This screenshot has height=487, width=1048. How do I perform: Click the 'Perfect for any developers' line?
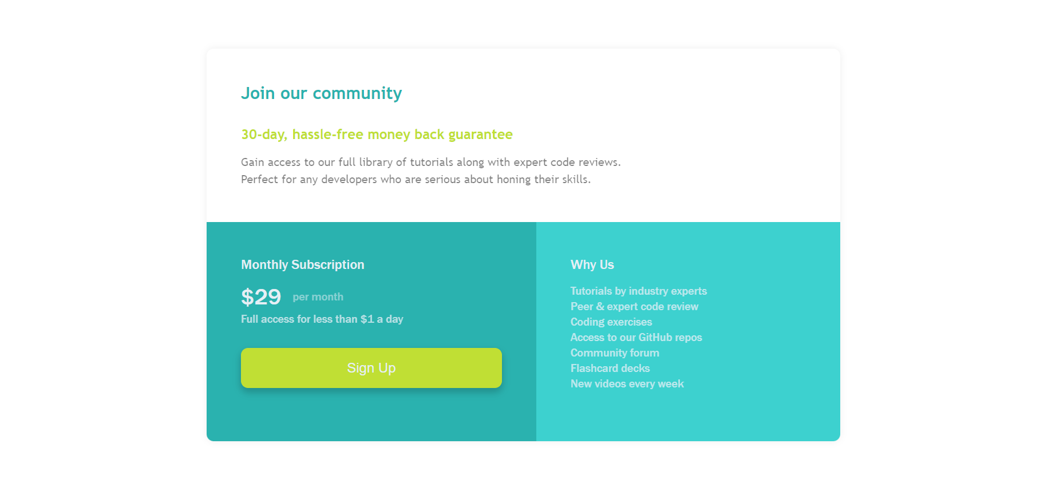pos(416,180)
